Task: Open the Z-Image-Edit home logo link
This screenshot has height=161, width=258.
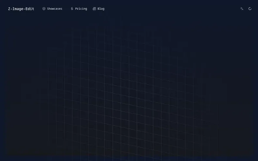Action: click(21, 9)
